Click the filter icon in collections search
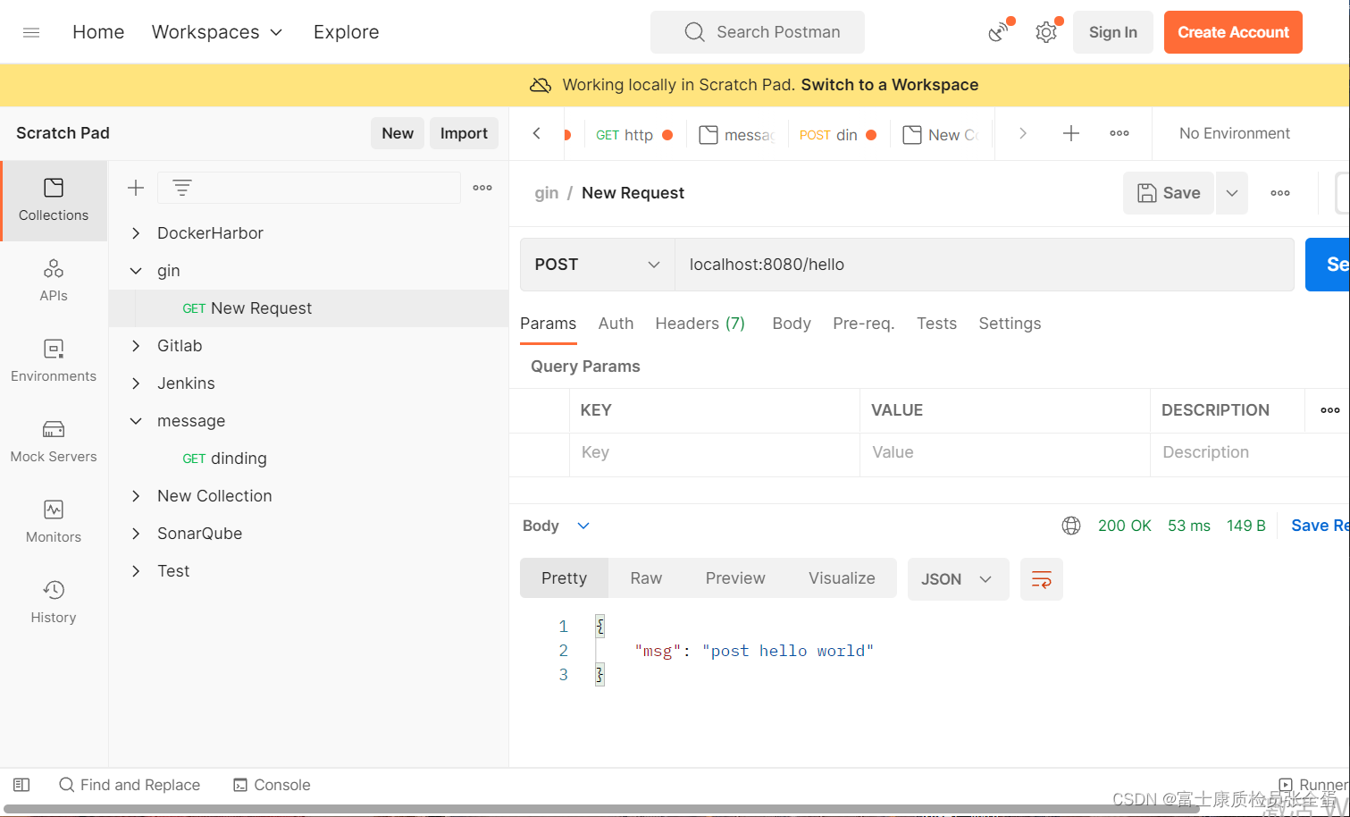Screen dimensions: 1350x817 pyautogui.click(x=182, y=188)
